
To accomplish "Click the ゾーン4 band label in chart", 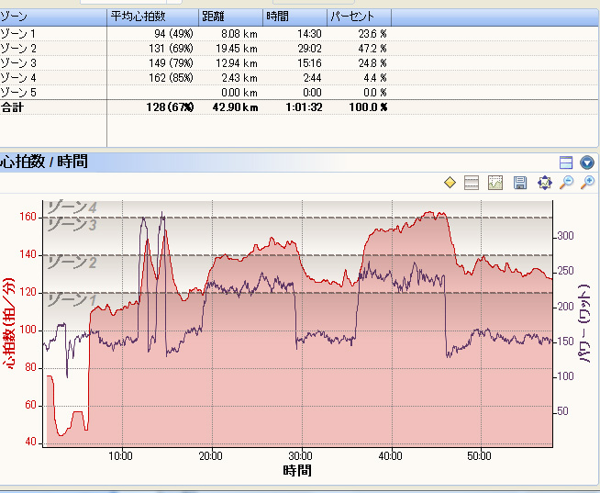I will 72,207.
